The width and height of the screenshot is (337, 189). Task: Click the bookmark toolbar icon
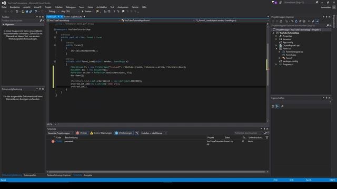[x=123, y=12]
